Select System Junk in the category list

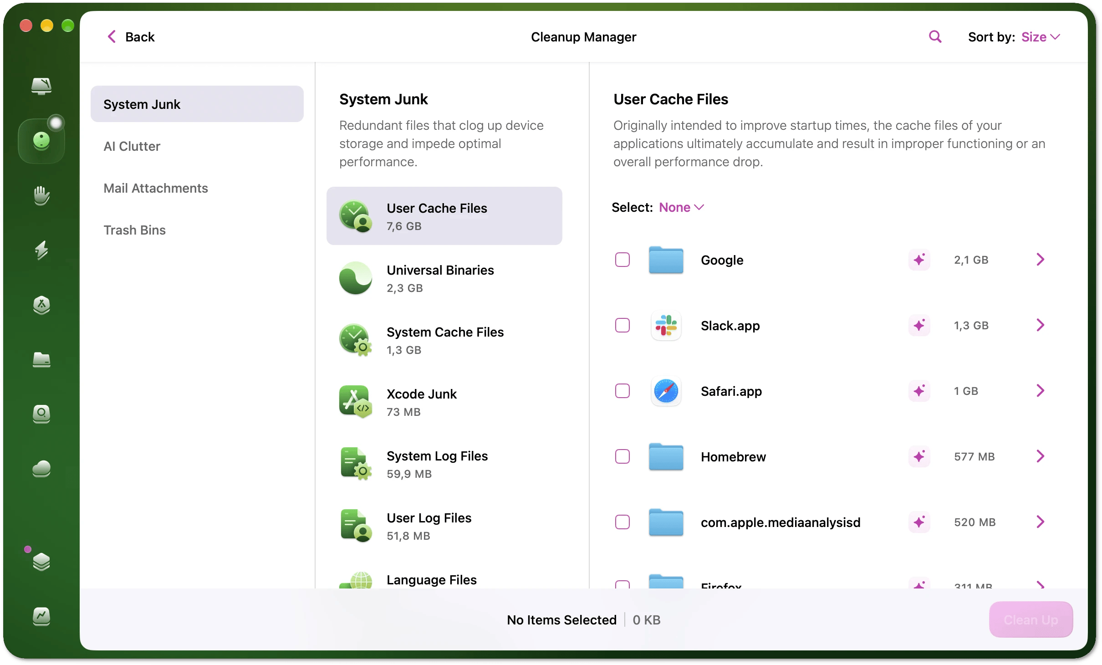pyautogui.click(x=197, y=104)
